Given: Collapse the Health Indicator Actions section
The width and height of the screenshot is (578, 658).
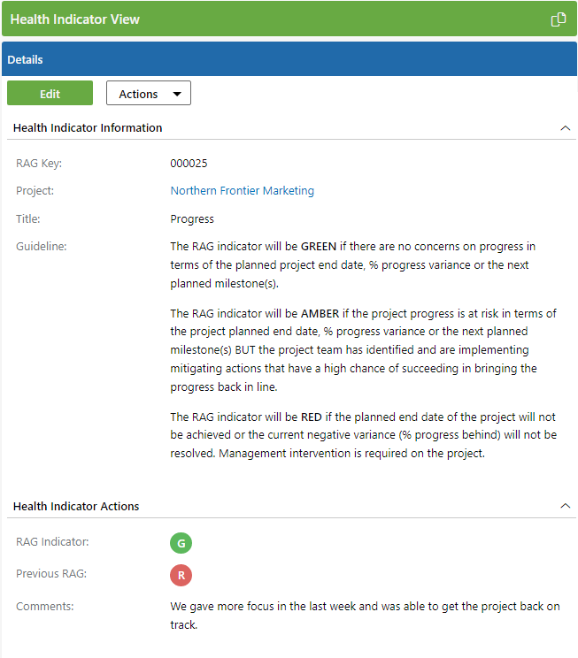Looking at the screenshot, I should pyautogui.click(x=566, y=507).
